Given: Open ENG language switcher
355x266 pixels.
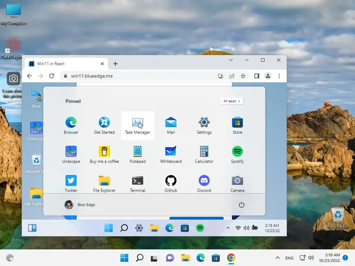Looking at the screenshot, I should tap(289, 258).
